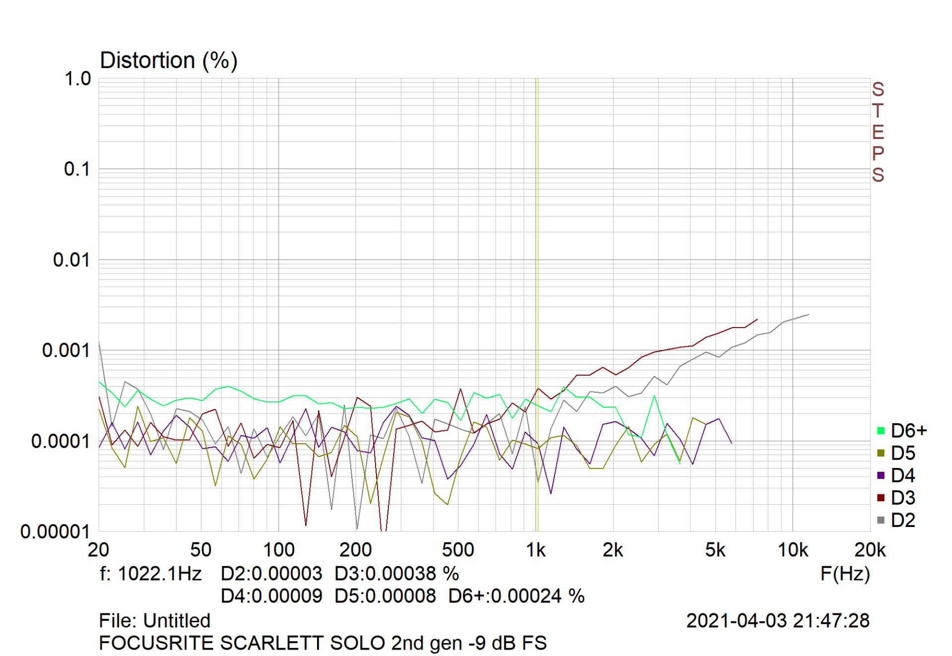Click the "10k" frequency axis tick label
The height and width of the screenshot is (656, 952).
click(793, 550)
